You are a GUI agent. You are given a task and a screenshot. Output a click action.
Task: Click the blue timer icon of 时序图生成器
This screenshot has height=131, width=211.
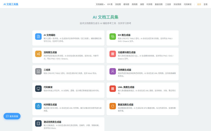click(38, 106)
